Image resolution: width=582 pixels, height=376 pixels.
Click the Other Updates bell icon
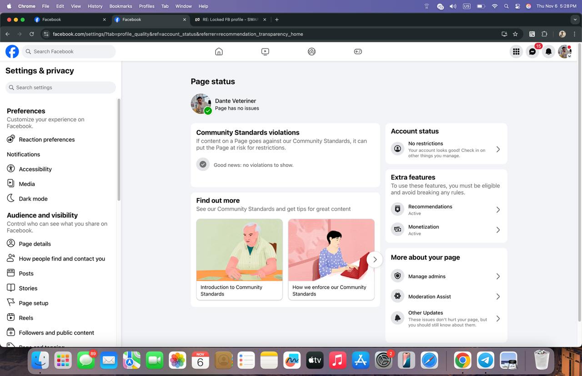(x=397, y=318)
